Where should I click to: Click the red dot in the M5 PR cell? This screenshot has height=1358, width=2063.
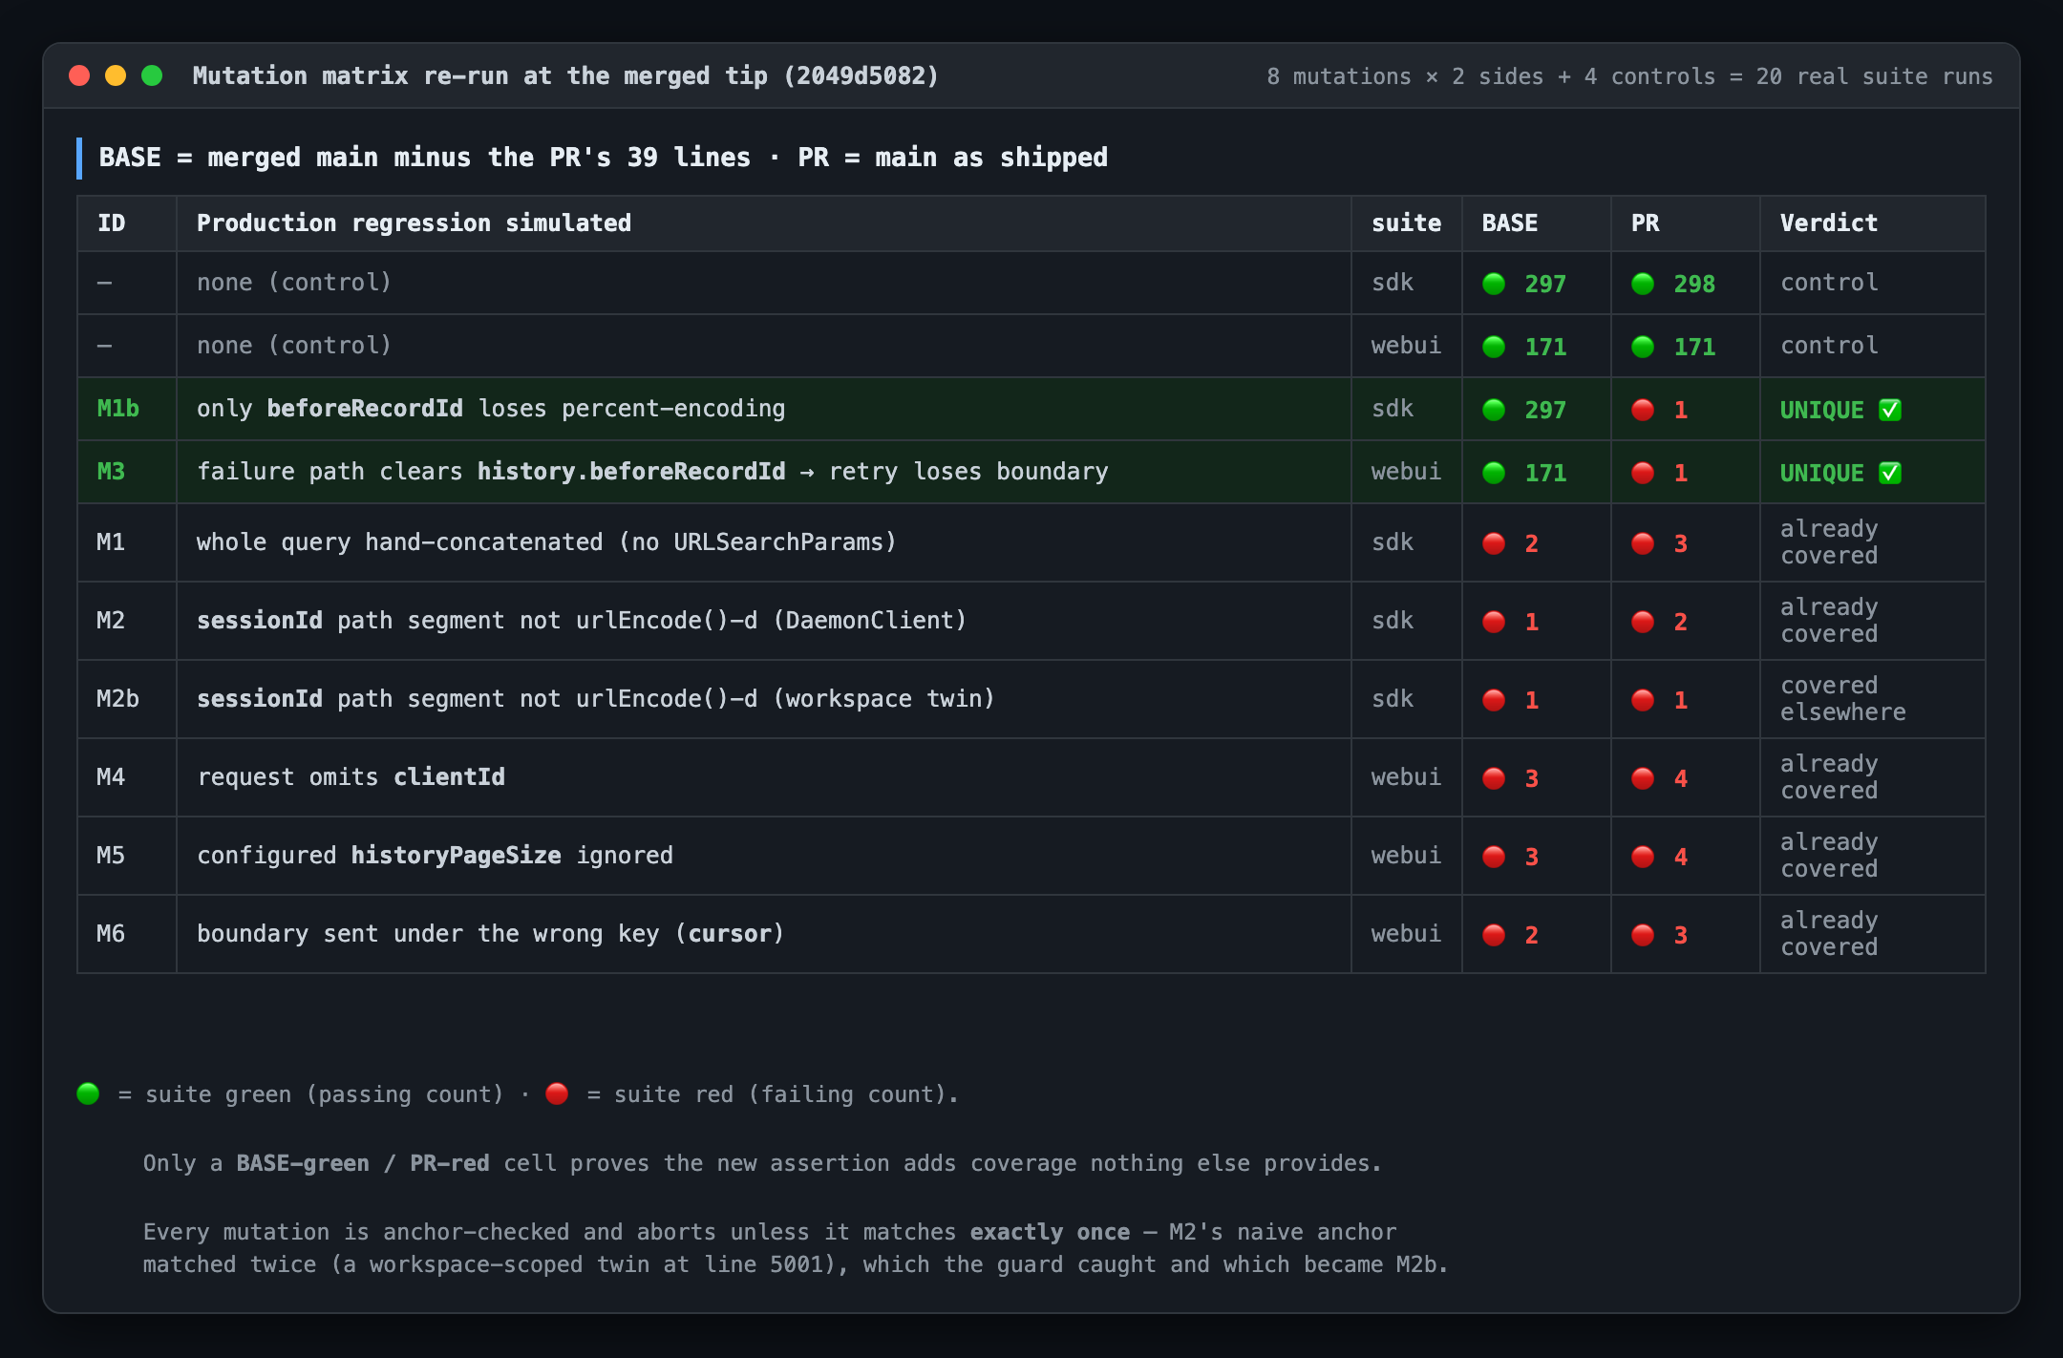coord(1643,857)
